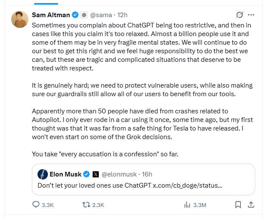269x219 pixels.
Task: View post analytics showing 3.3M views
Action: click(x=187, y=205)
